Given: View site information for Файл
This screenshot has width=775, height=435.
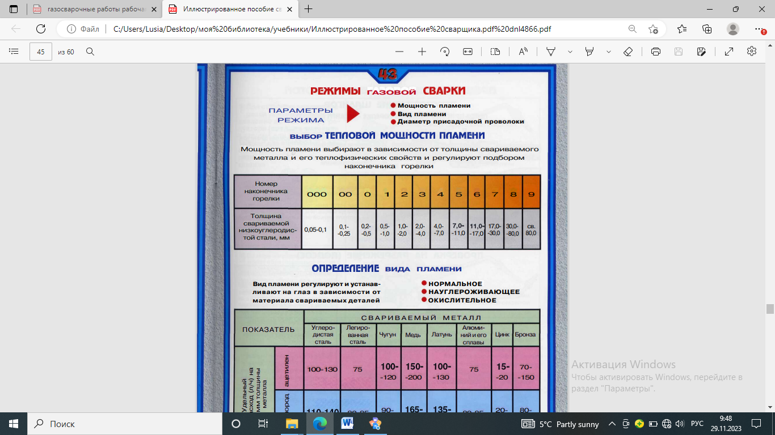Looking at the screenshot, I should (x=83, y=29).
